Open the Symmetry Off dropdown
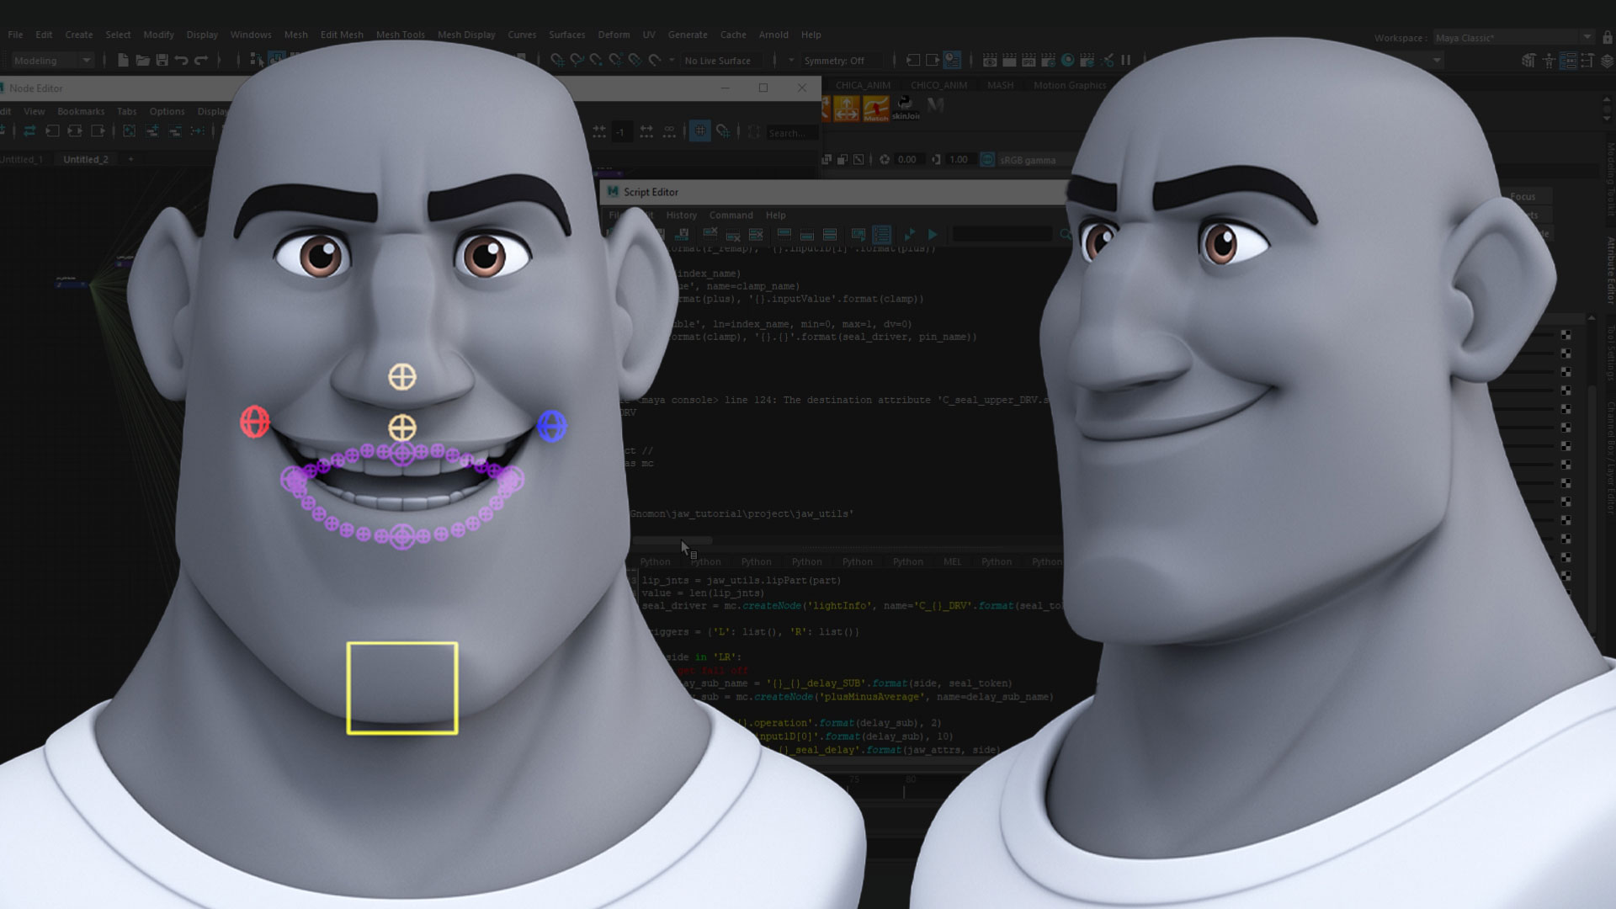1616x909 pixels. tap(833, 61)
